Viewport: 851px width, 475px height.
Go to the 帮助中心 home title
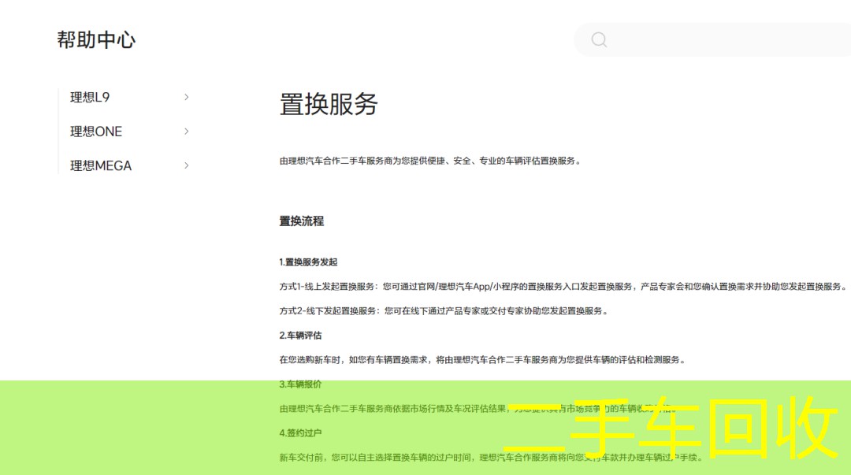pos(96,39)
